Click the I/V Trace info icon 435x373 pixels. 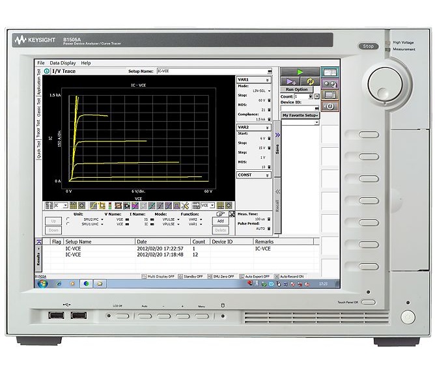click(47, 71)
